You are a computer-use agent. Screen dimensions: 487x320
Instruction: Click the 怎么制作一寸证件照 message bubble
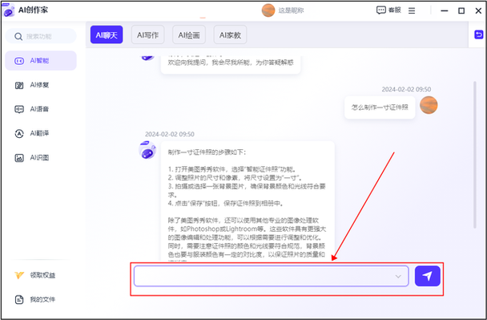coord(380,107)
